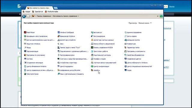Open Панель задач и меню "Пуск"
This screenshot has width=192, height=108.
click(69, 47)
